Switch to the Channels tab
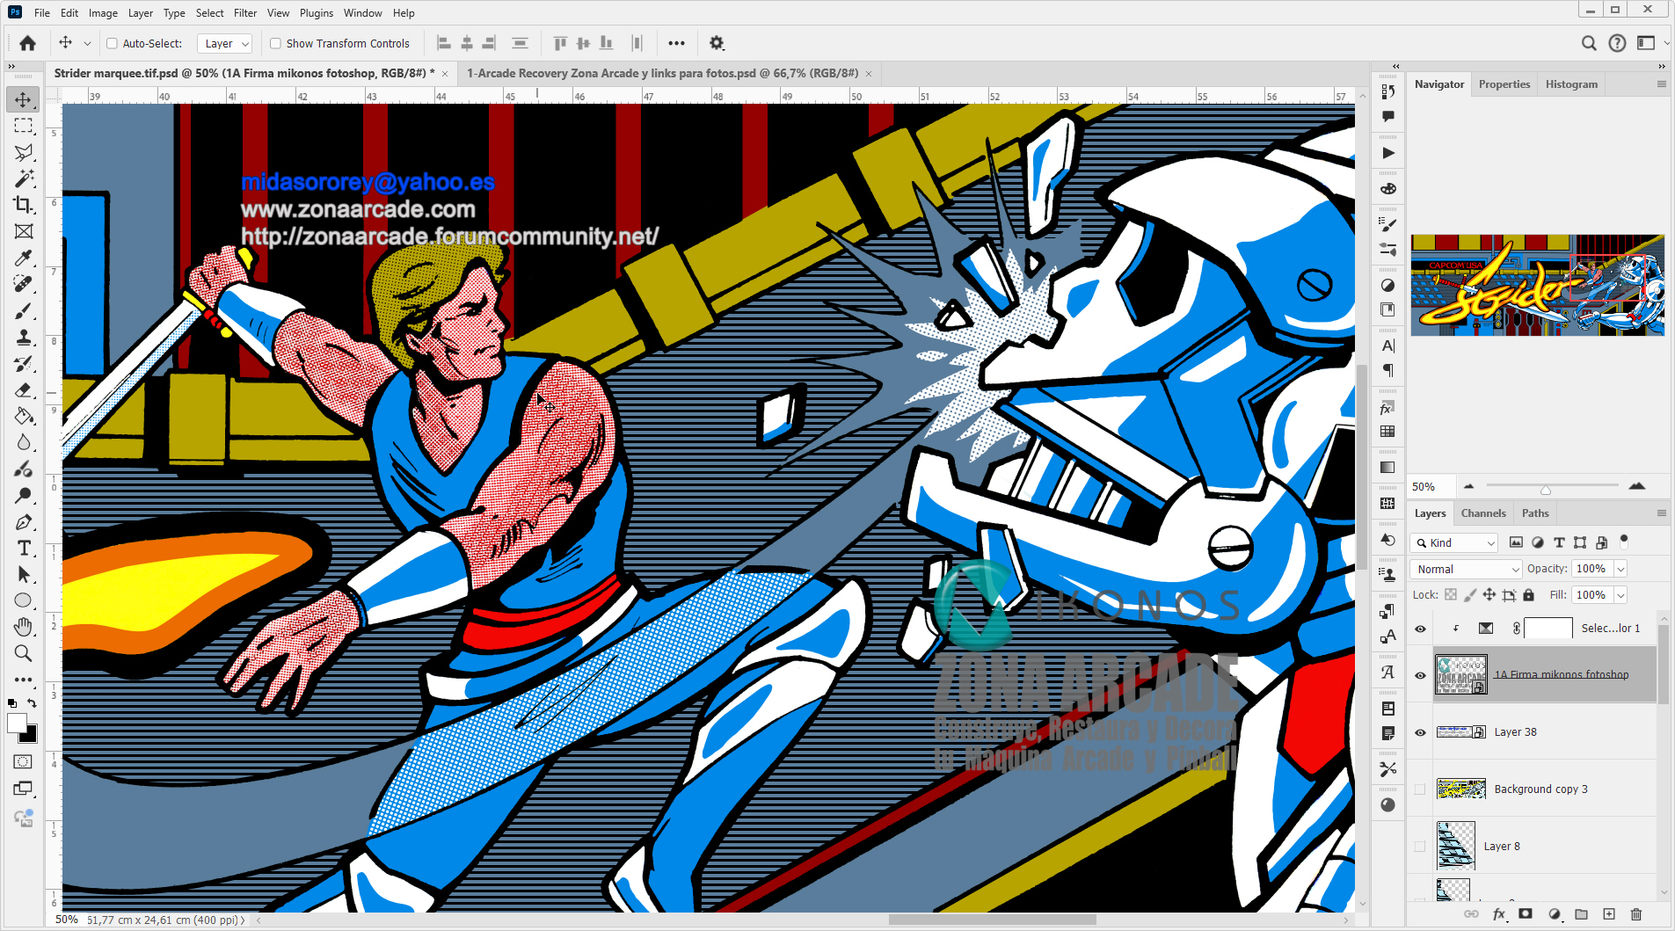 click(x=1483, y=513)
